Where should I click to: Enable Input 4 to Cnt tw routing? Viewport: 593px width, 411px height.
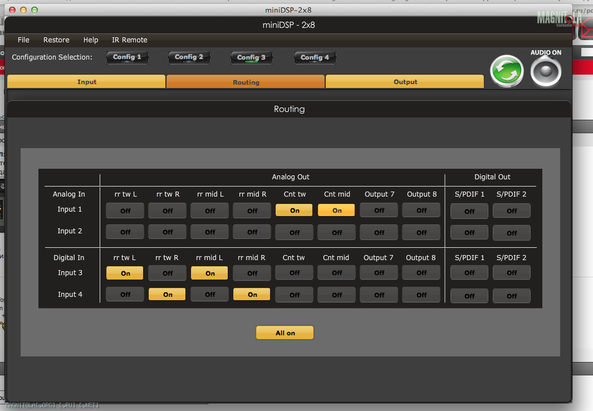pyautogui.click(x=294, y=295)
